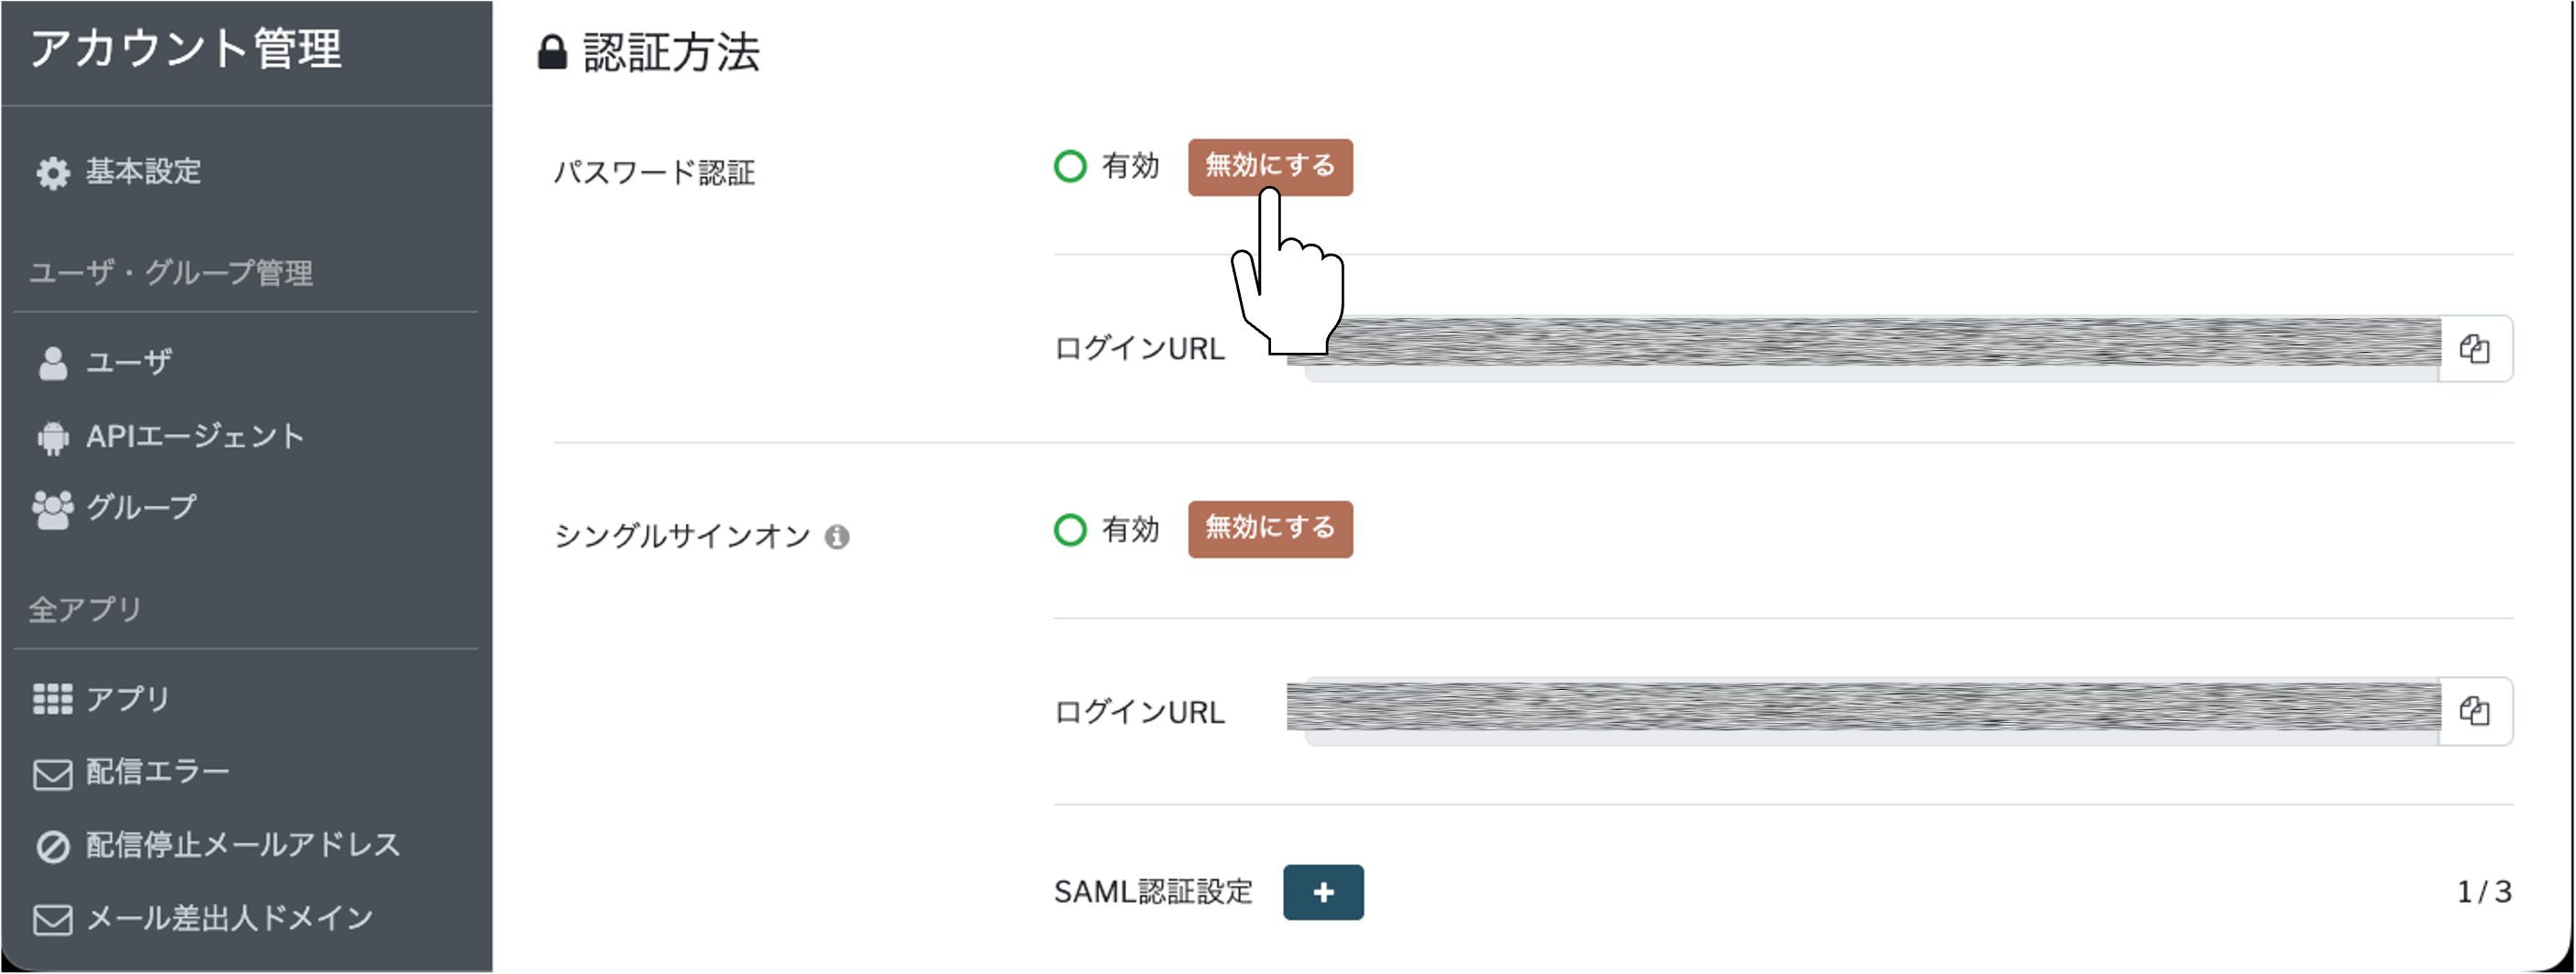Click envelope icon for メール差出人ドメイン
The height and width of the screenshot is (974, 2576).
coord(53,919)
